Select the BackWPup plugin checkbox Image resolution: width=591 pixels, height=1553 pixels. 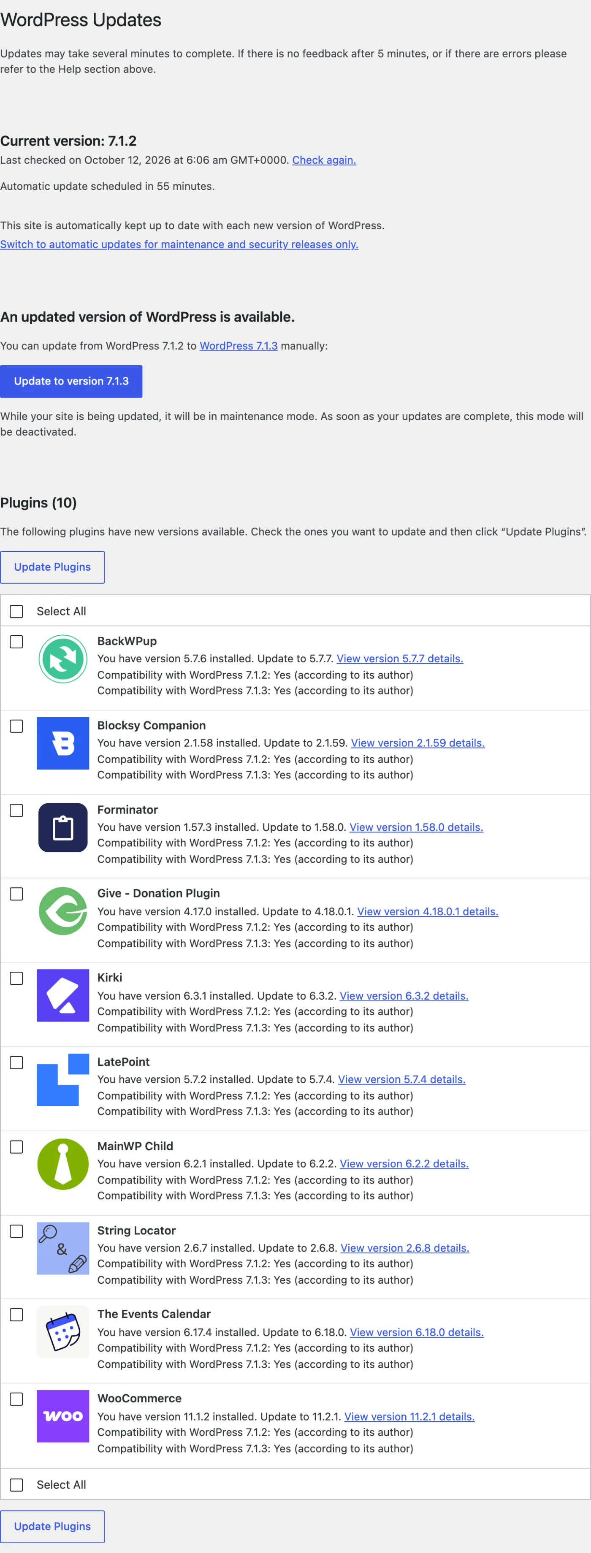(x=16, y=642)
